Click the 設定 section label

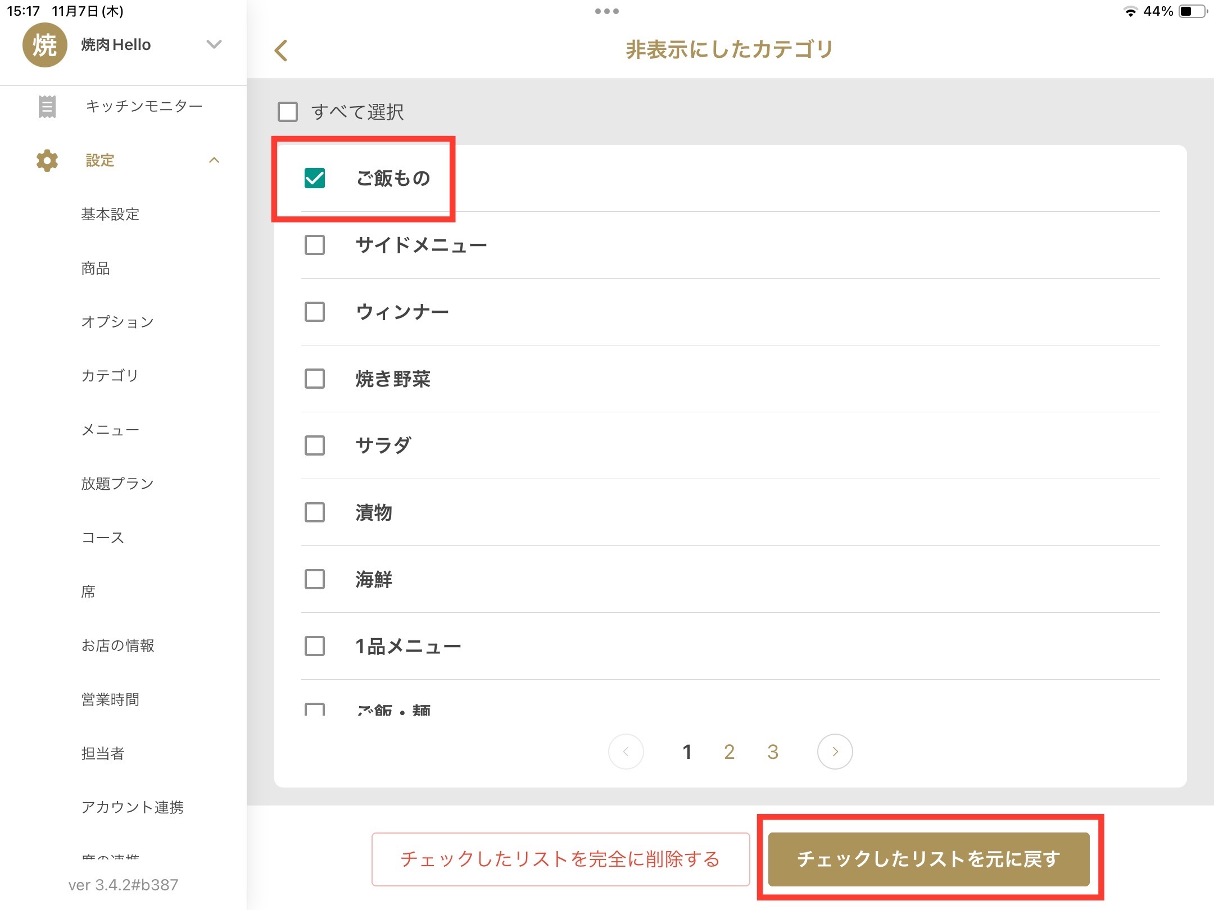[100, 161]
